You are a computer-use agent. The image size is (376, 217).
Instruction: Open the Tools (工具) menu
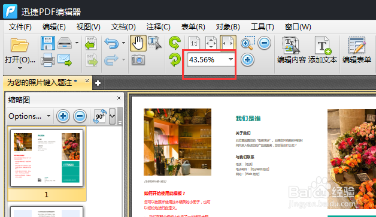pos(262,27)
